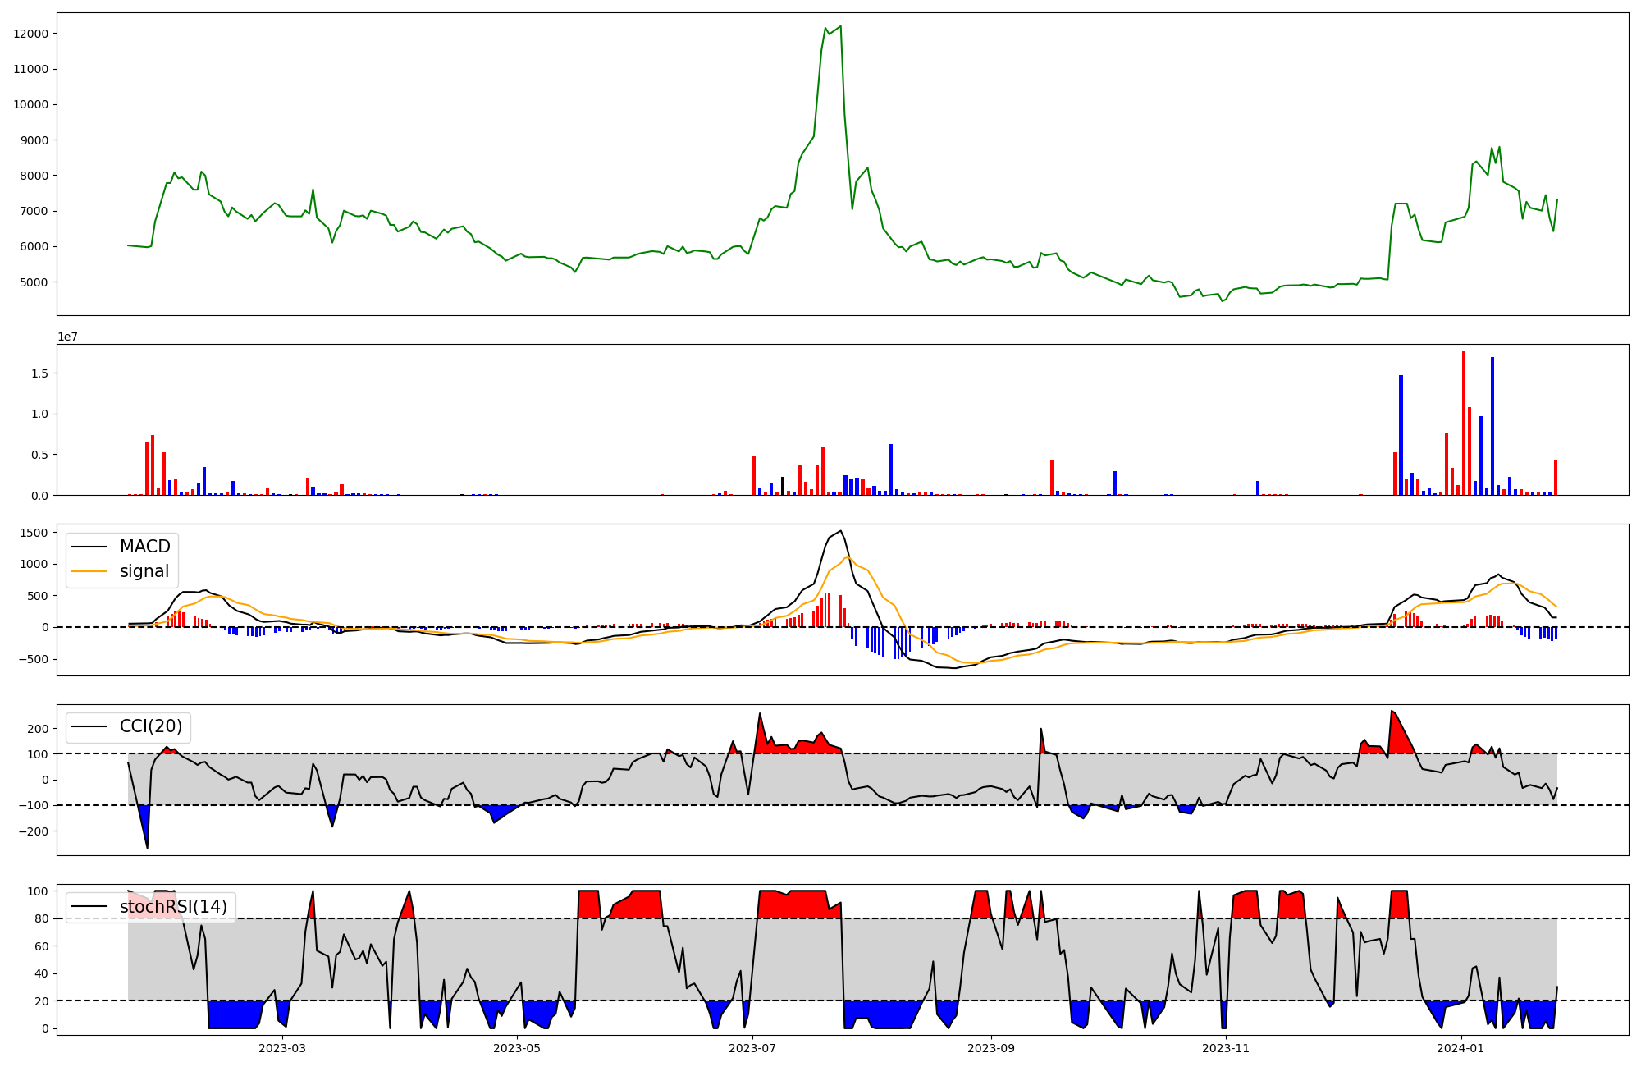Viewport: 1641px width, 1067px height.
Task: Click the tallest red volume bar
Action: 1463,423
